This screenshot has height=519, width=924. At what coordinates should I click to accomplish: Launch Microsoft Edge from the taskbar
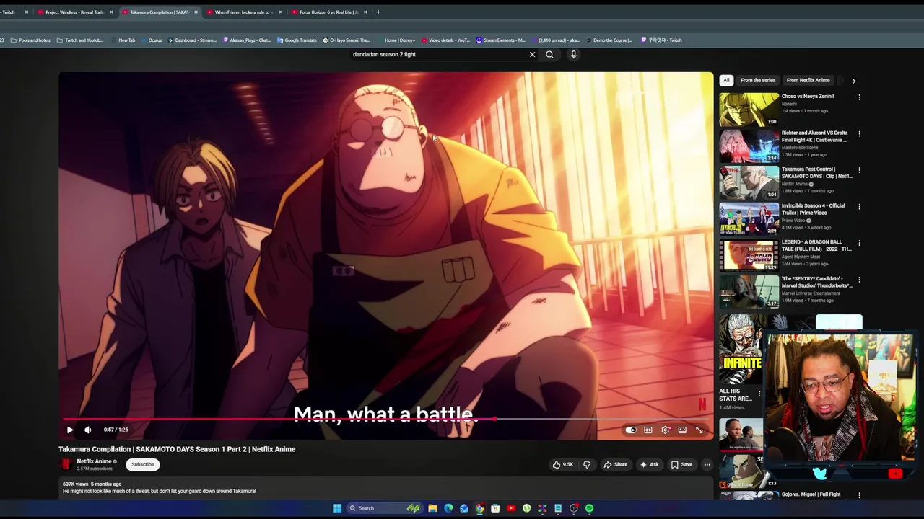click(448, 508)
